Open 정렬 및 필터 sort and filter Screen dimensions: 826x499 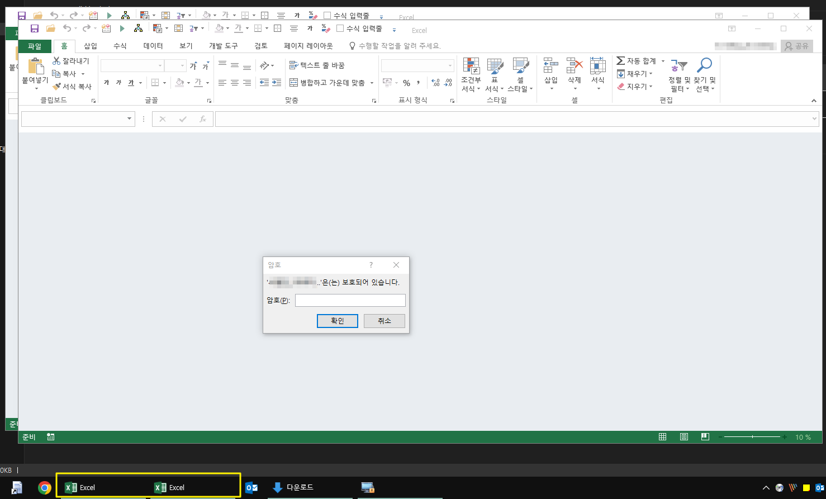679,75
